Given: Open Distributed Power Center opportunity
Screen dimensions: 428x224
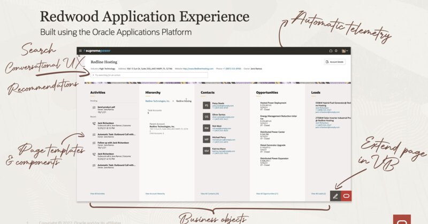Looking at the screenshot, I should coord(272,132).
